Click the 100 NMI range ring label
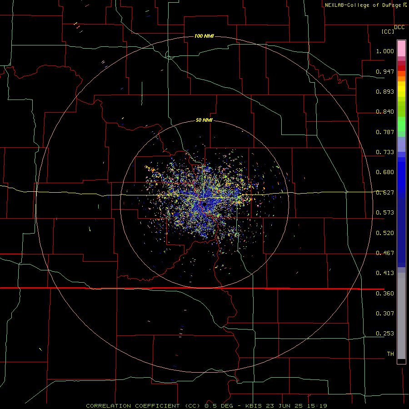409x409 pixels. [x=204, y=36]
